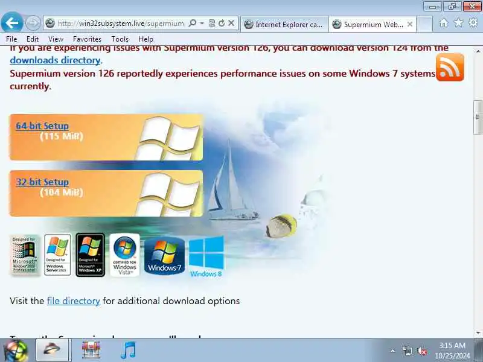Image resolution: width=483 pixels, height=362 pixels.
Task: Open the music note taskbar app
Action: tap(128, 351)
